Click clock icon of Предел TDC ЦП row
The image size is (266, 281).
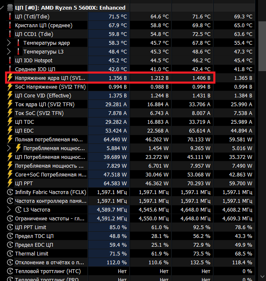coord(10,236)
